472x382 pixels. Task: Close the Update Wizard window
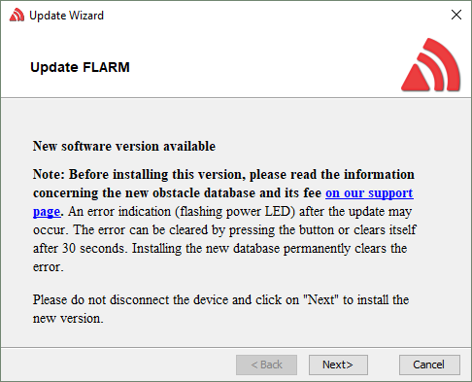(x=456, y=15)
